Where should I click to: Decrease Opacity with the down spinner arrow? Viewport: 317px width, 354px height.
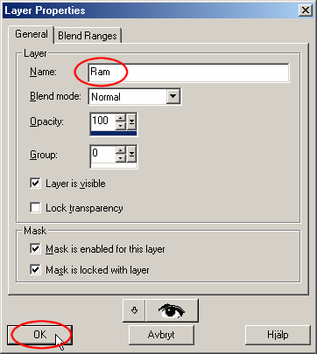pos(121,126)
